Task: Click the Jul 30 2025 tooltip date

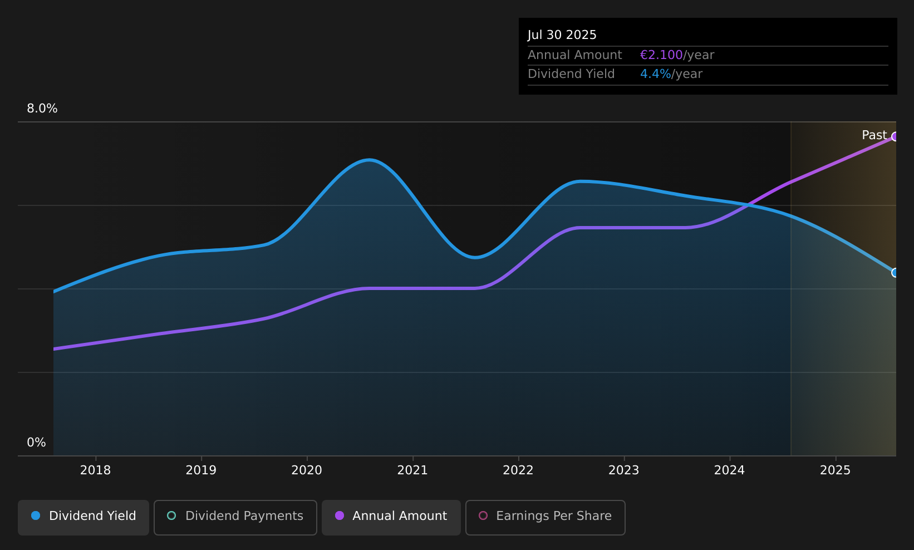Action: (562, 35)
